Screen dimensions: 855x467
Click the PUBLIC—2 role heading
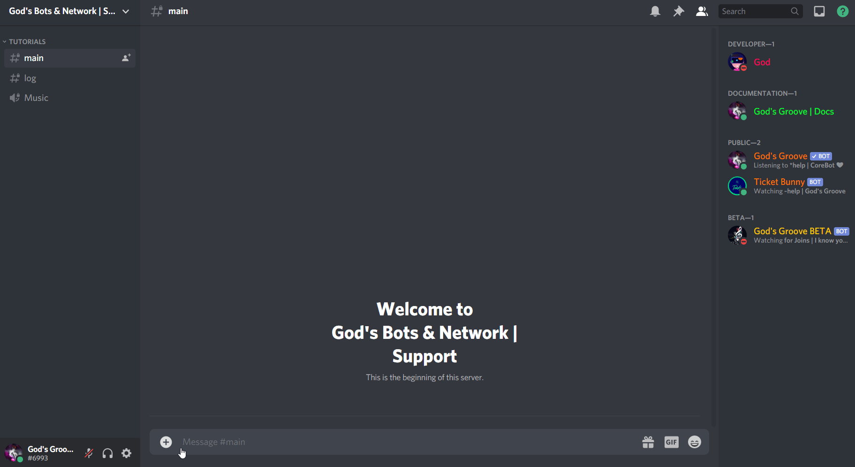(x=744, y=143)
